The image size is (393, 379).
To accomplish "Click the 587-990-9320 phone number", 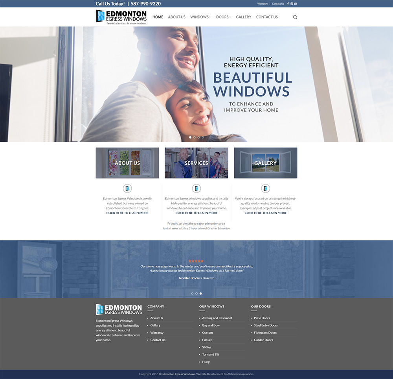I will click(x=146, y=4).
